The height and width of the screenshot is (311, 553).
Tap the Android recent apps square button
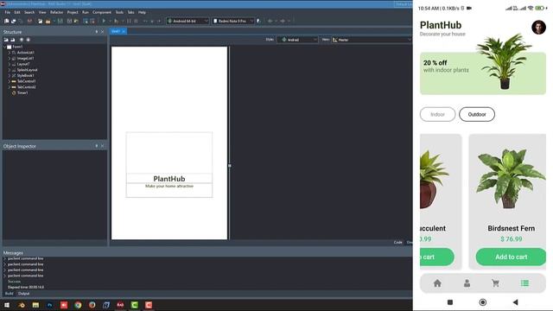click(450, 302)
